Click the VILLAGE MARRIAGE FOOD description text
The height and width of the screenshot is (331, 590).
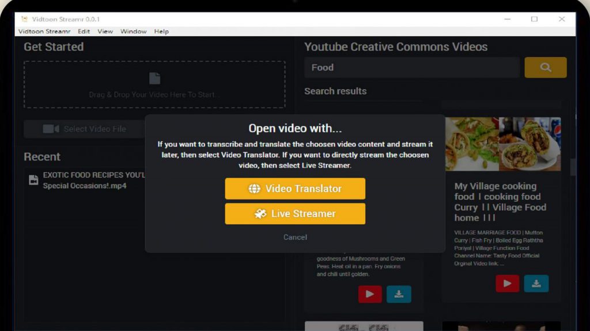pos(498,248)
